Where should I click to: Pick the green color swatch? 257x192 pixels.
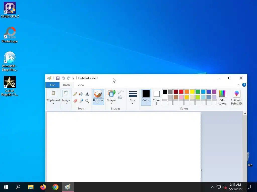click(198, 92)
